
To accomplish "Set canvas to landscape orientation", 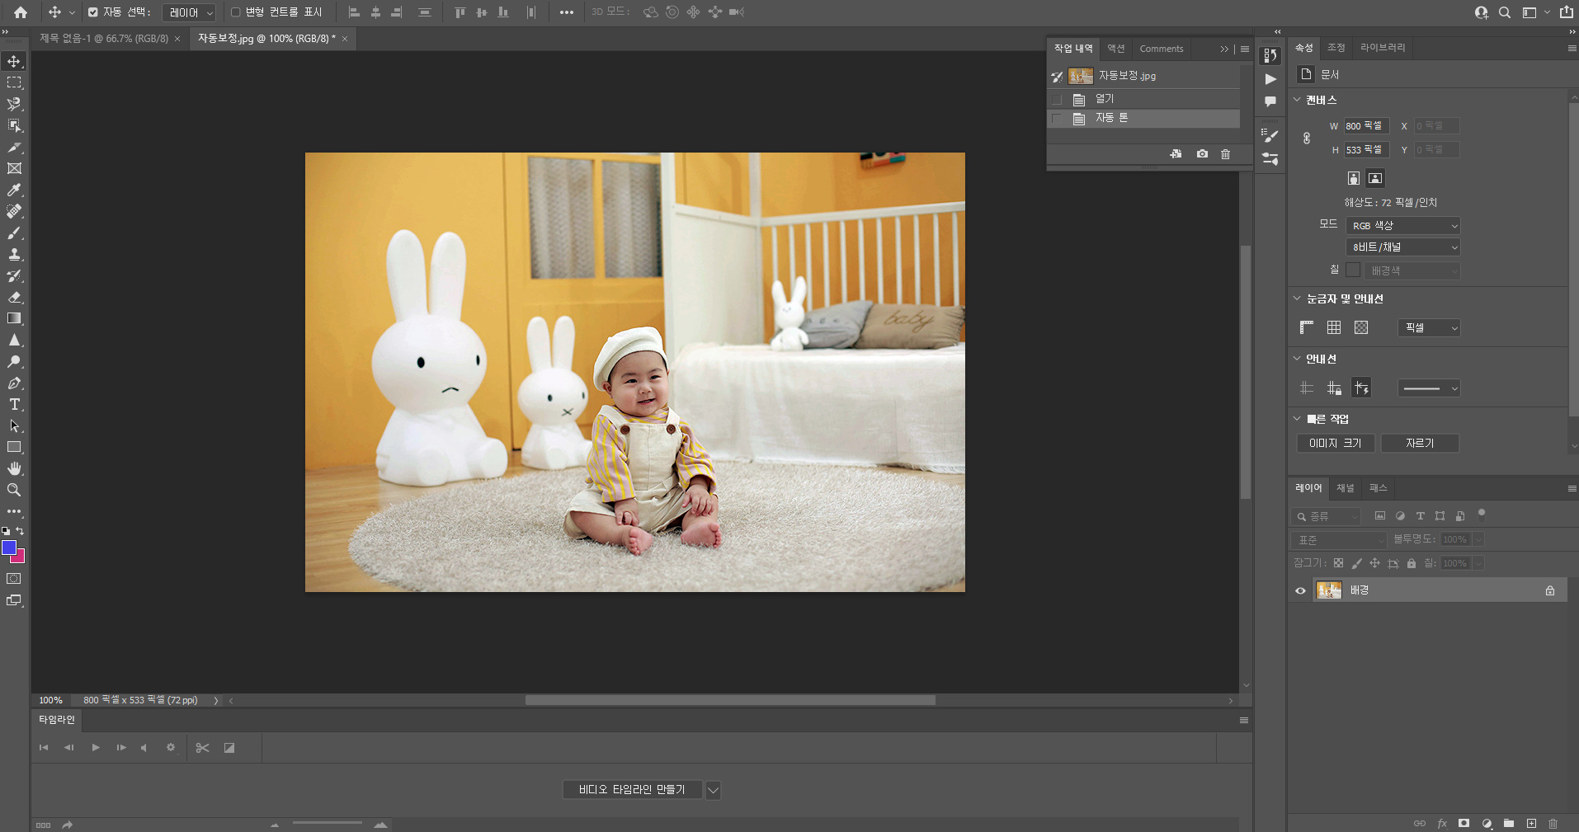I will tap(1375, 178).
